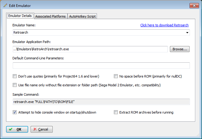Viewport: 202px width, 139px height.
Task: Click the pencil icon in title bar
Action: [x=5, y=5]
